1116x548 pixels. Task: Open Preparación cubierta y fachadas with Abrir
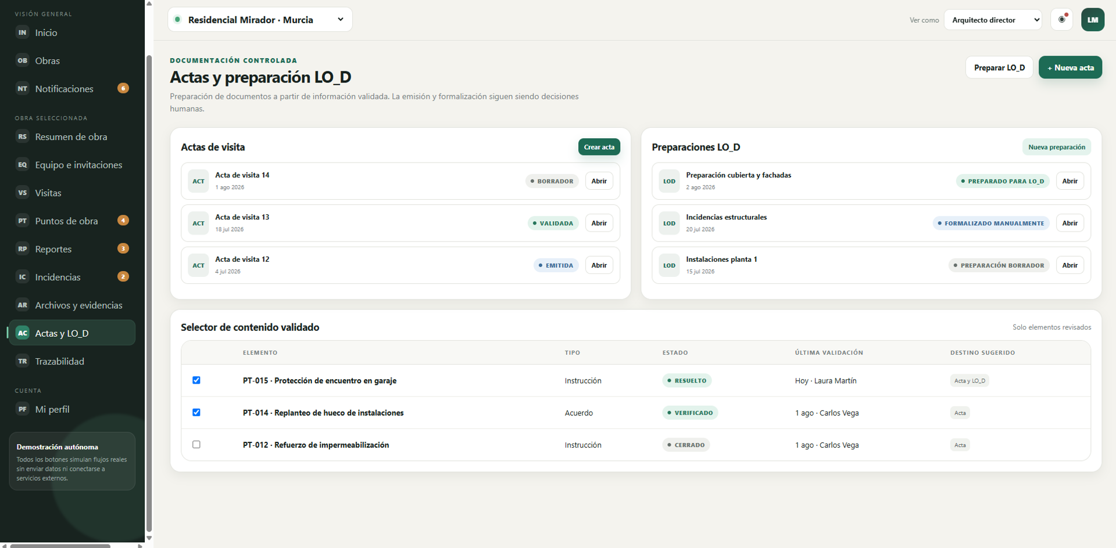click(1069, 181)
